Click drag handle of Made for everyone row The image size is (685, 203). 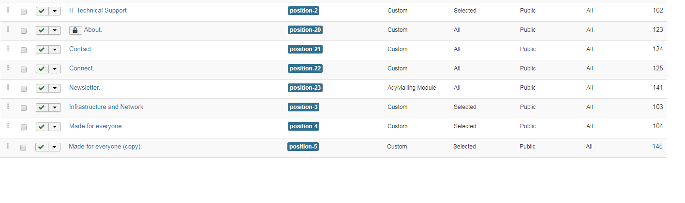point(8,126)
